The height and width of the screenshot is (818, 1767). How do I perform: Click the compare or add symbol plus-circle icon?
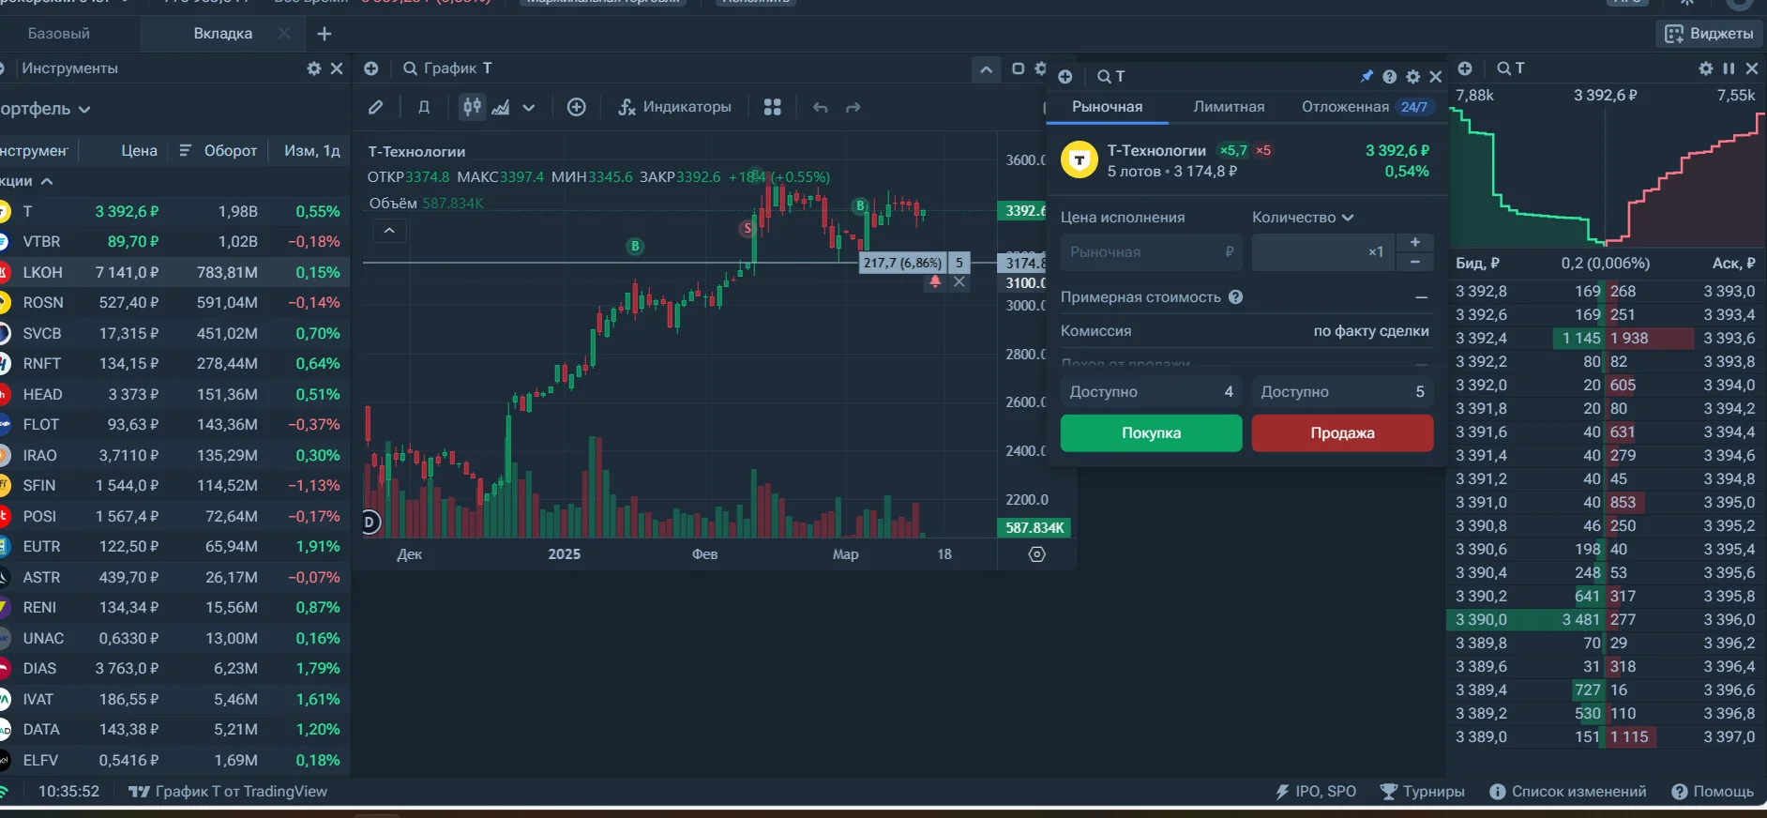[x=577, y=107]
